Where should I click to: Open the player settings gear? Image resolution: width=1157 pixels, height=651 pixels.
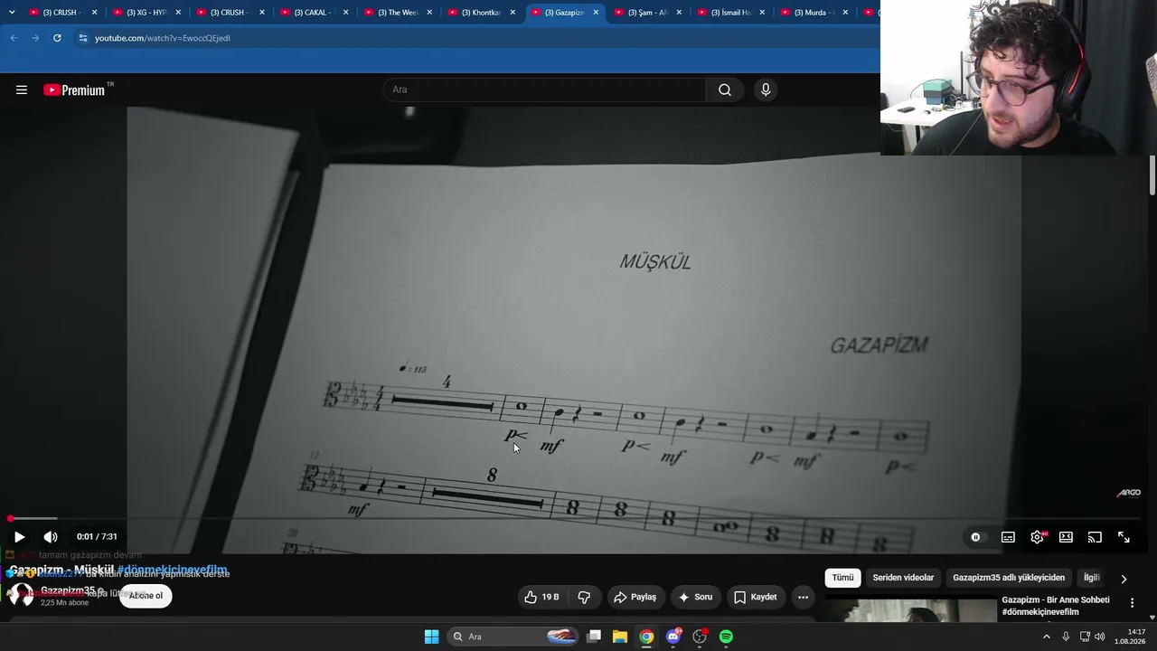(x=1037, y=537)
